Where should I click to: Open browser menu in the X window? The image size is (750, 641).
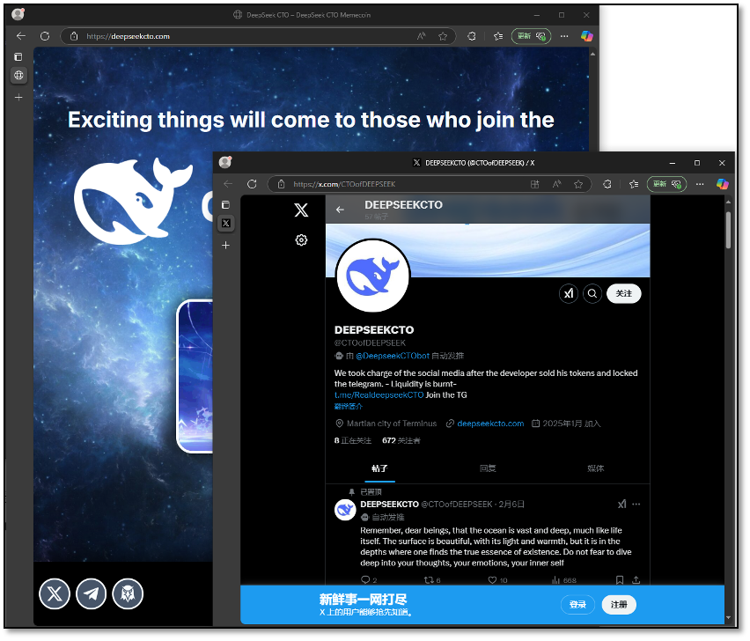(702, 184)
